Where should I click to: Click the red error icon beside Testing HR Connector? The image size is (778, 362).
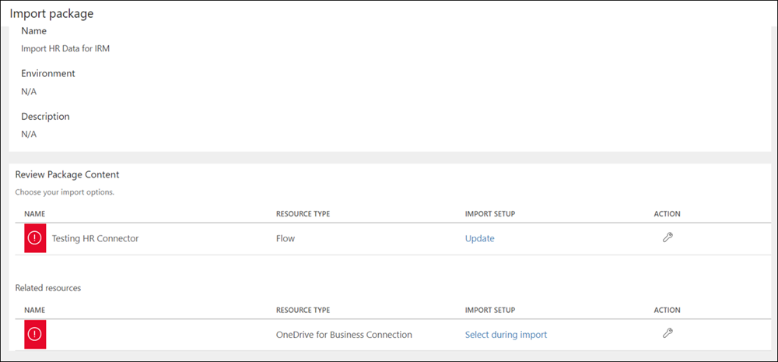[34, 238]
